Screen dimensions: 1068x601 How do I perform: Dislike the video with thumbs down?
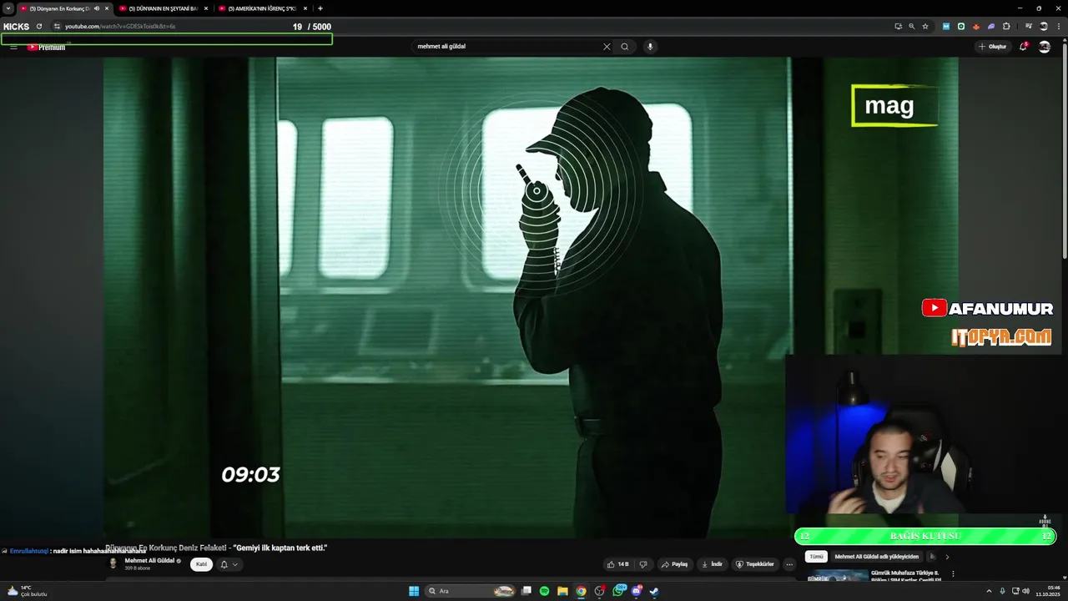pyautogui.click(x=642, y=564)
